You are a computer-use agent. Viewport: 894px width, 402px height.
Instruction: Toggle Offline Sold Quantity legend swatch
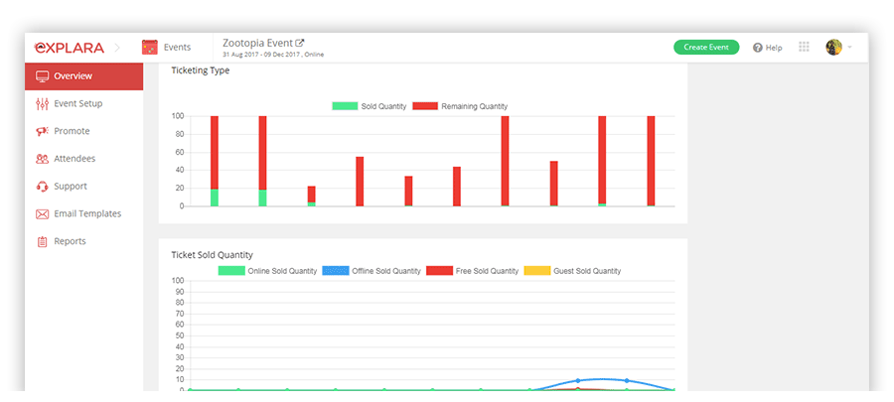pos(336,271)
